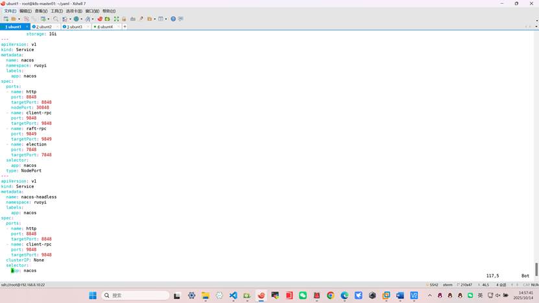
Task: Open the 工具(T) menu
Action: [x=56, y=11]
